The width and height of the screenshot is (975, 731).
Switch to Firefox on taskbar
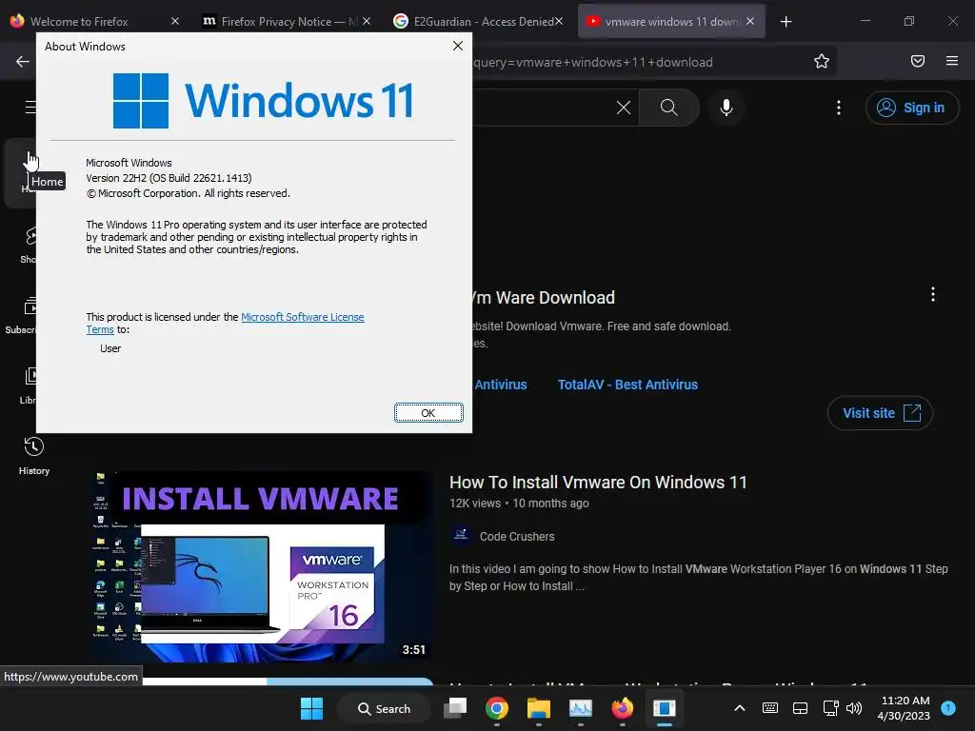pos(623,708)
